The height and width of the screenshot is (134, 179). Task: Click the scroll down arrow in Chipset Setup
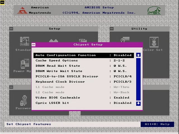click(138, 104)
